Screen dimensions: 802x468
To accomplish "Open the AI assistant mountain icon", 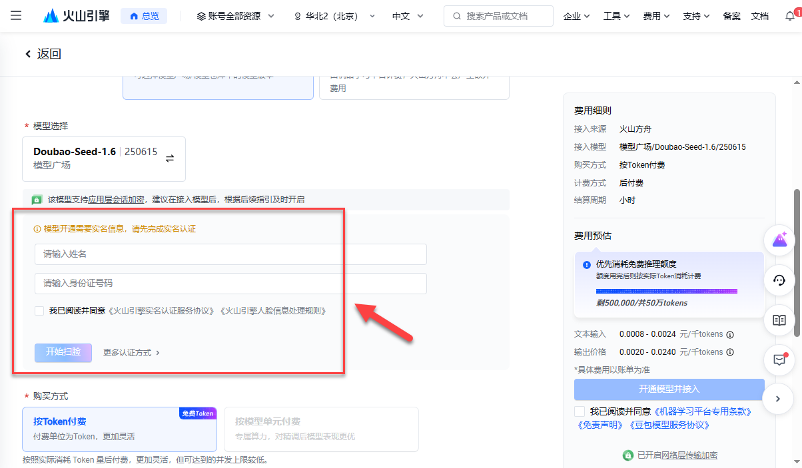I will tap(779, 240).
